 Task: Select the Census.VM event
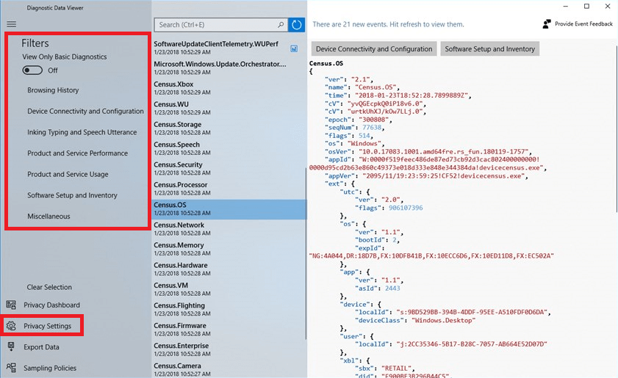pyautogui.click(x=229, y=289)
